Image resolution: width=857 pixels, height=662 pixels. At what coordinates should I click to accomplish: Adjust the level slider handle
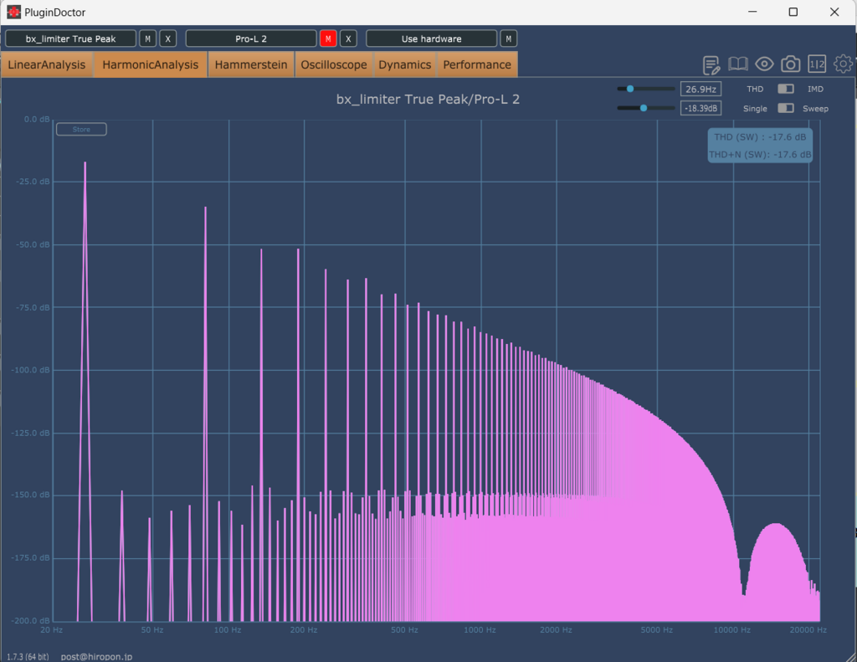point(644,108)
